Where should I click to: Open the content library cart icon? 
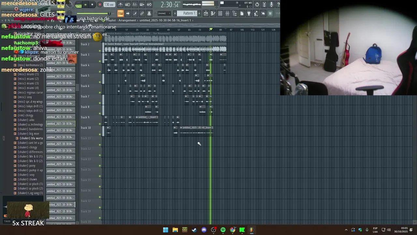(270, 13)
